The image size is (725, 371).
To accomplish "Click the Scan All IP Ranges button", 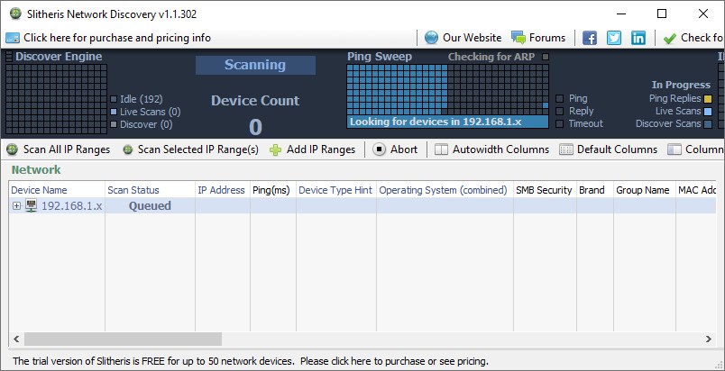I will click(x=59, y=149).
